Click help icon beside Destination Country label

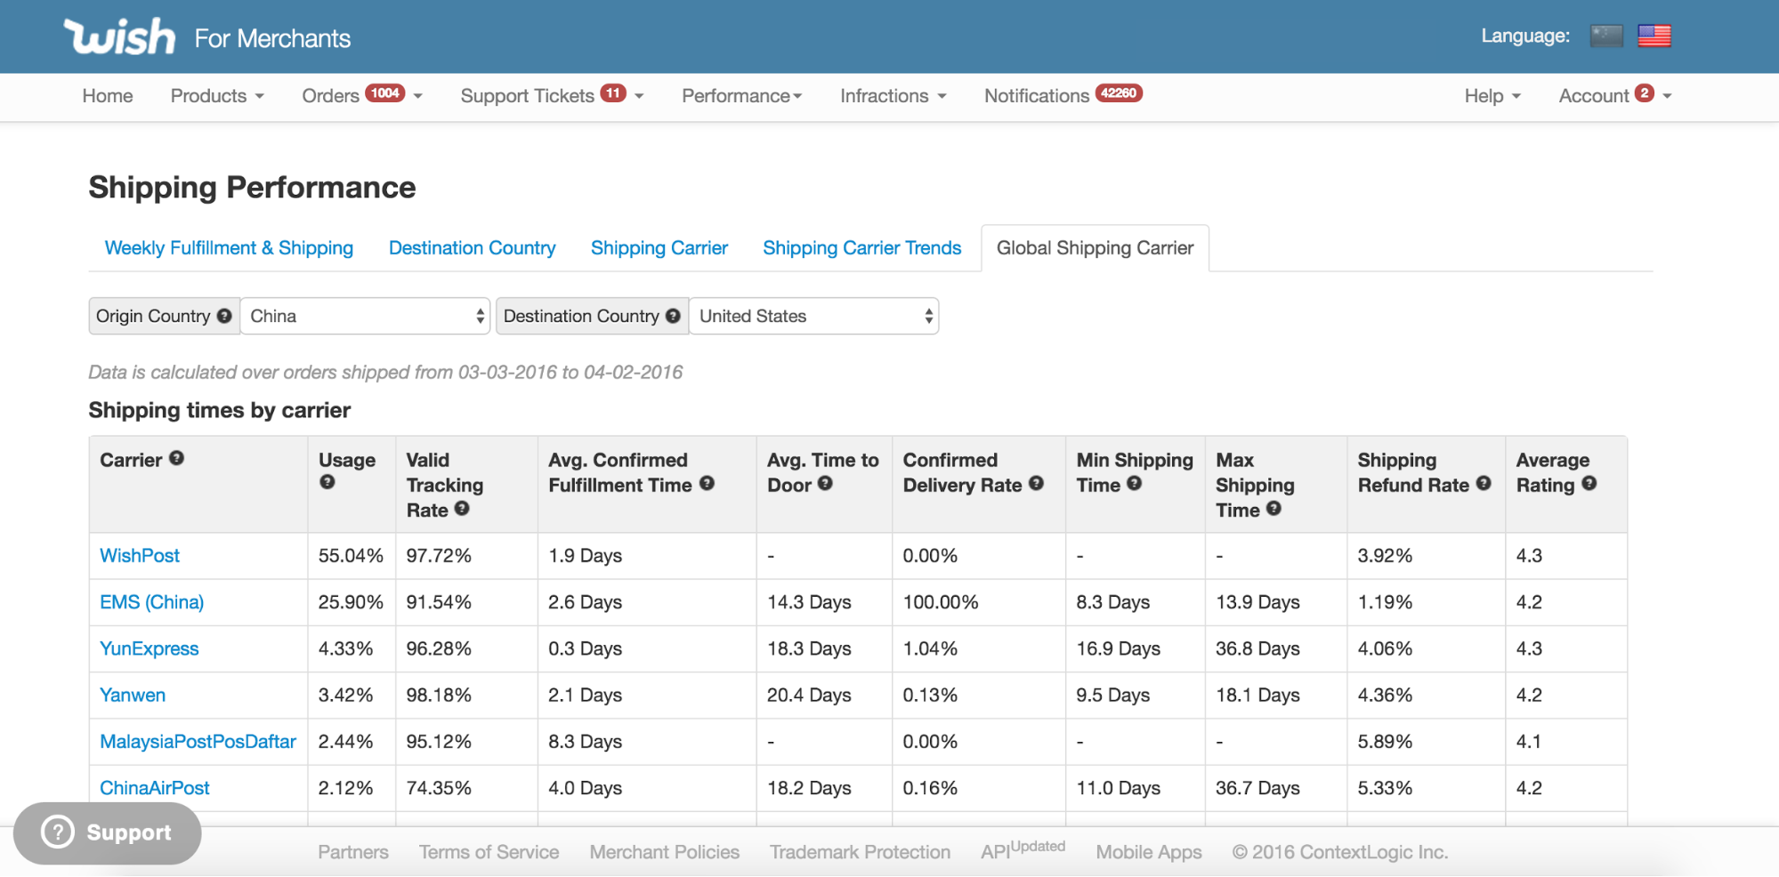click(x=673, y=316)
